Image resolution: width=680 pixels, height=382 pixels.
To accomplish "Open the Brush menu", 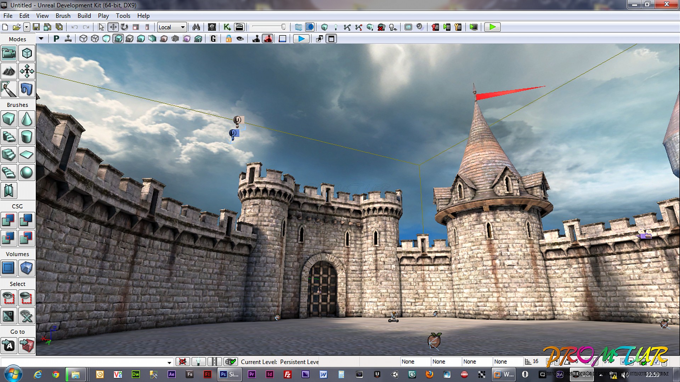I will tap(63, 16).
